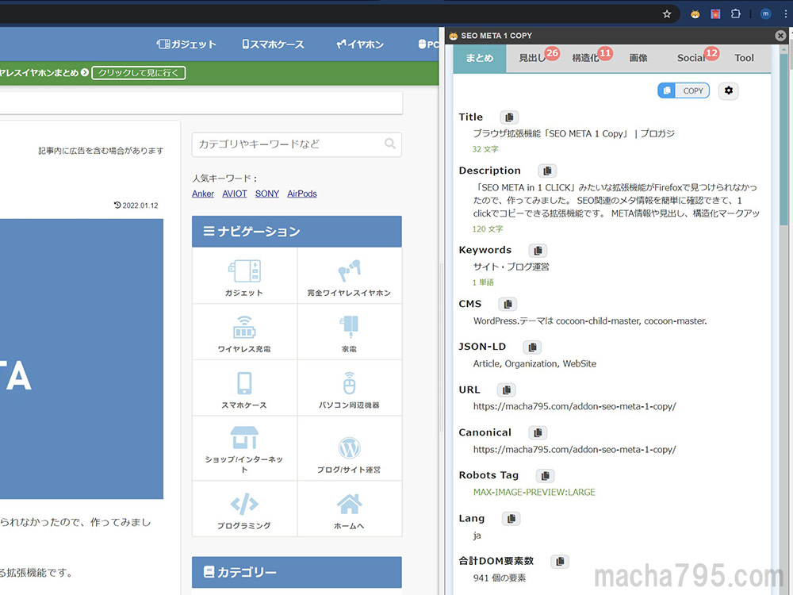Click the copy icon next to URL
The image size is (793, 595).
(506, 390)
